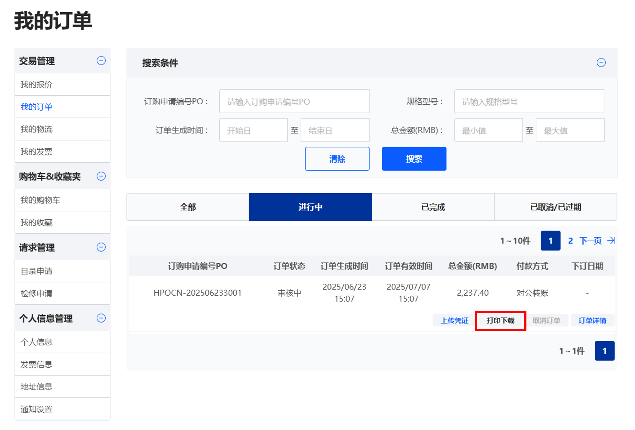Collapse the 请求管理 sidebar section
The width and height of the screenshot is (635, 430).
[x=101, y=247]
